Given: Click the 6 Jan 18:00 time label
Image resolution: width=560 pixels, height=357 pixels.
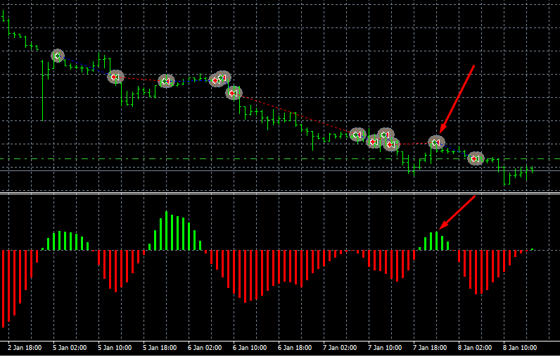Looking at the screenshot, I should click(x=295, y=348).
